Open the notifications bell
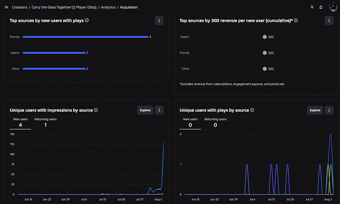Viewport: 340px width, 204px height. point(321,7)
